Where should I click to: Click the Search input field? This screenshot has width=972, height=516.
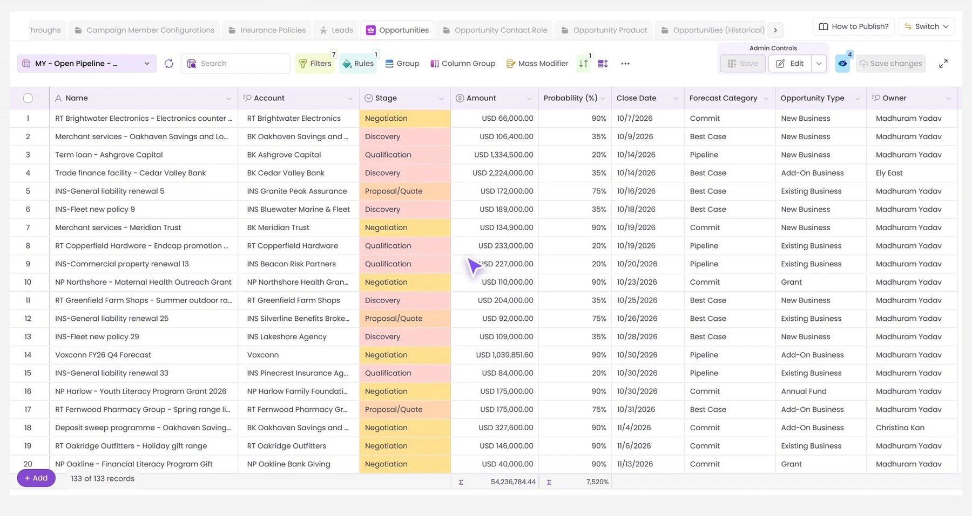click(x=236, y=64)
